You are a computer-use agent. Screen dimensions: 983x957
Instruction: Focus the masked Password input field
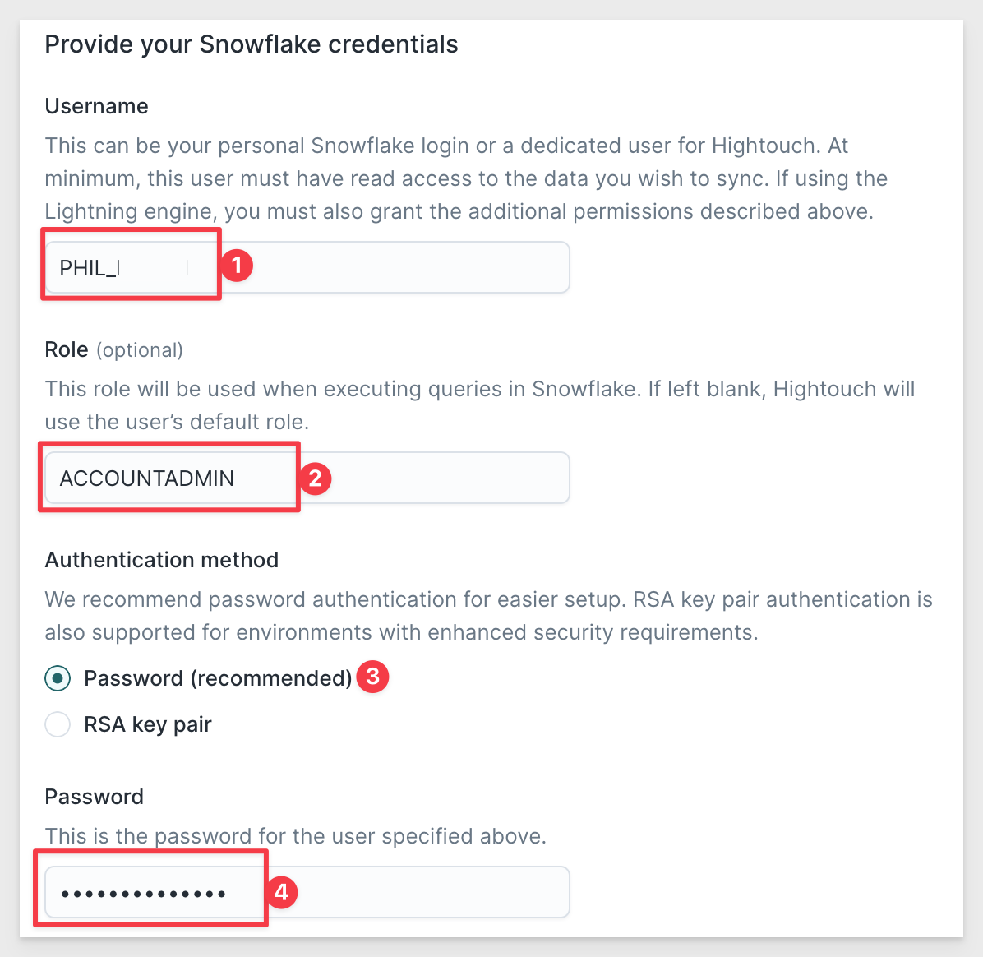pos(307,892)
